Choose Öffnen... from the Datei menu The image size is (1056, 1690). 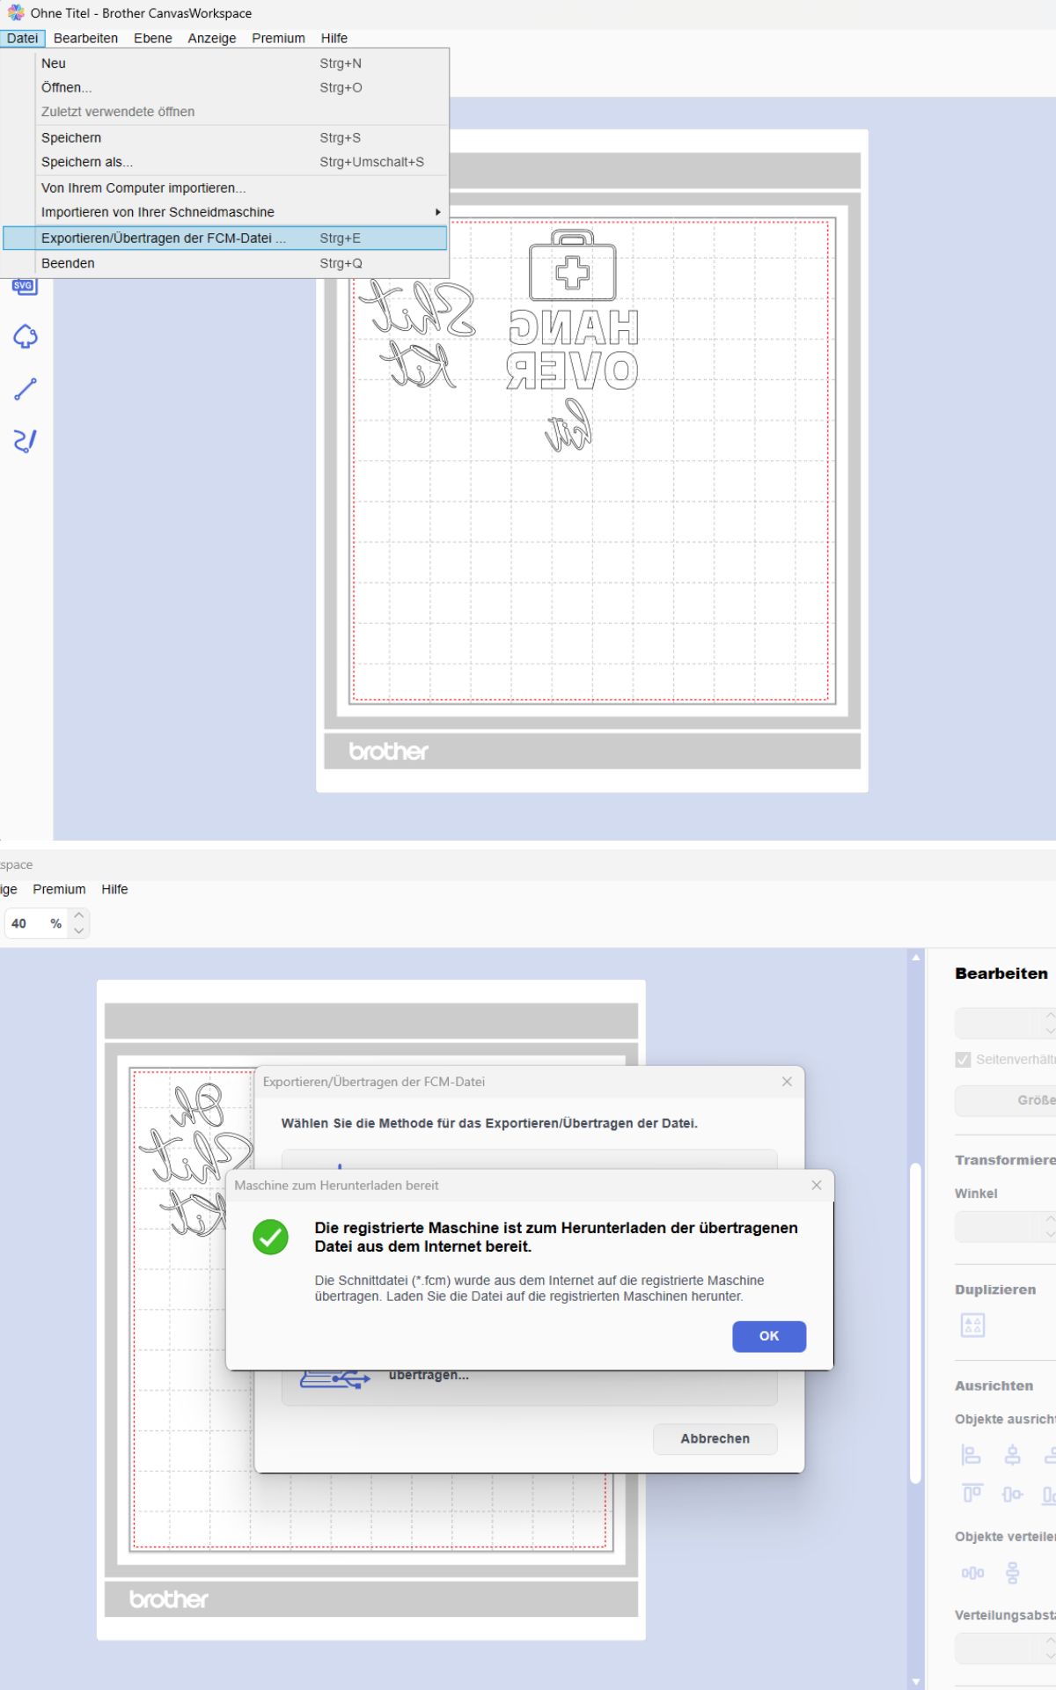(x=225, y=87)
